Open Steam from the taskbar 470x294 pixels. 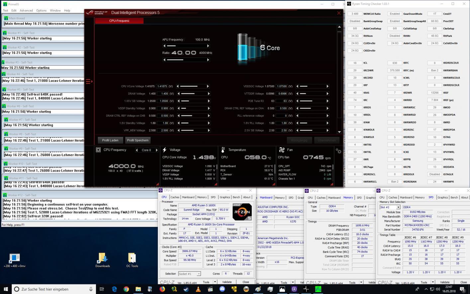(x=186, y=289)
